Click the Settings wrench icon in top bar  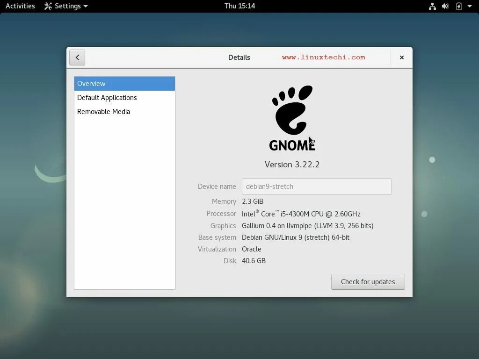[48, 6]
